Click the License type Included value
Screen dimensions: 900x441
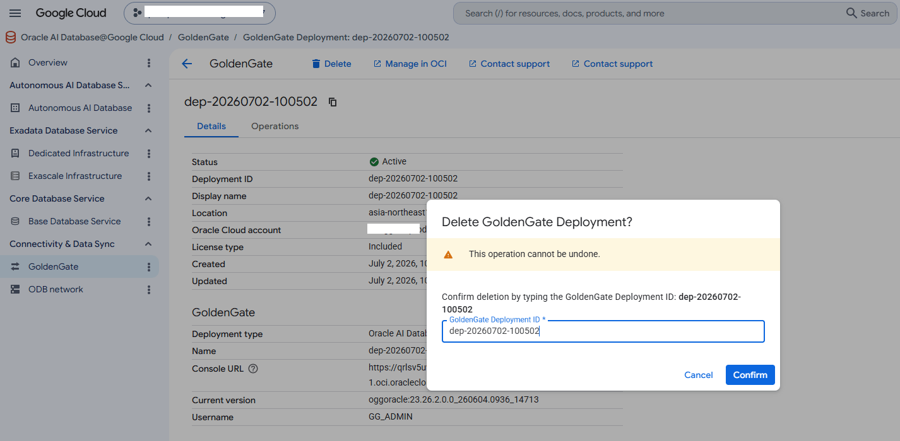pyautogui.click(x=386, y=247)
